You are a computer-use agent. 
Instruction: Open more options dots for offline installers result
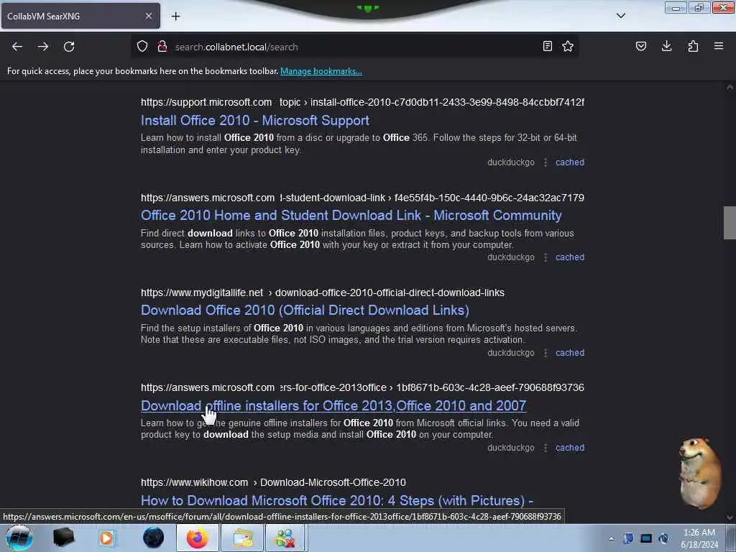click(545, 448)
